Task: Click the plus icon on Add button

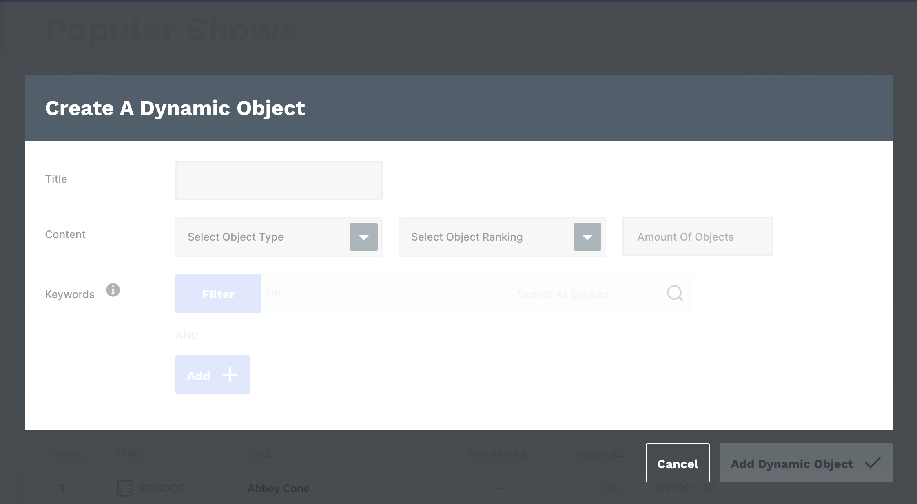Action: pos(230,375)
